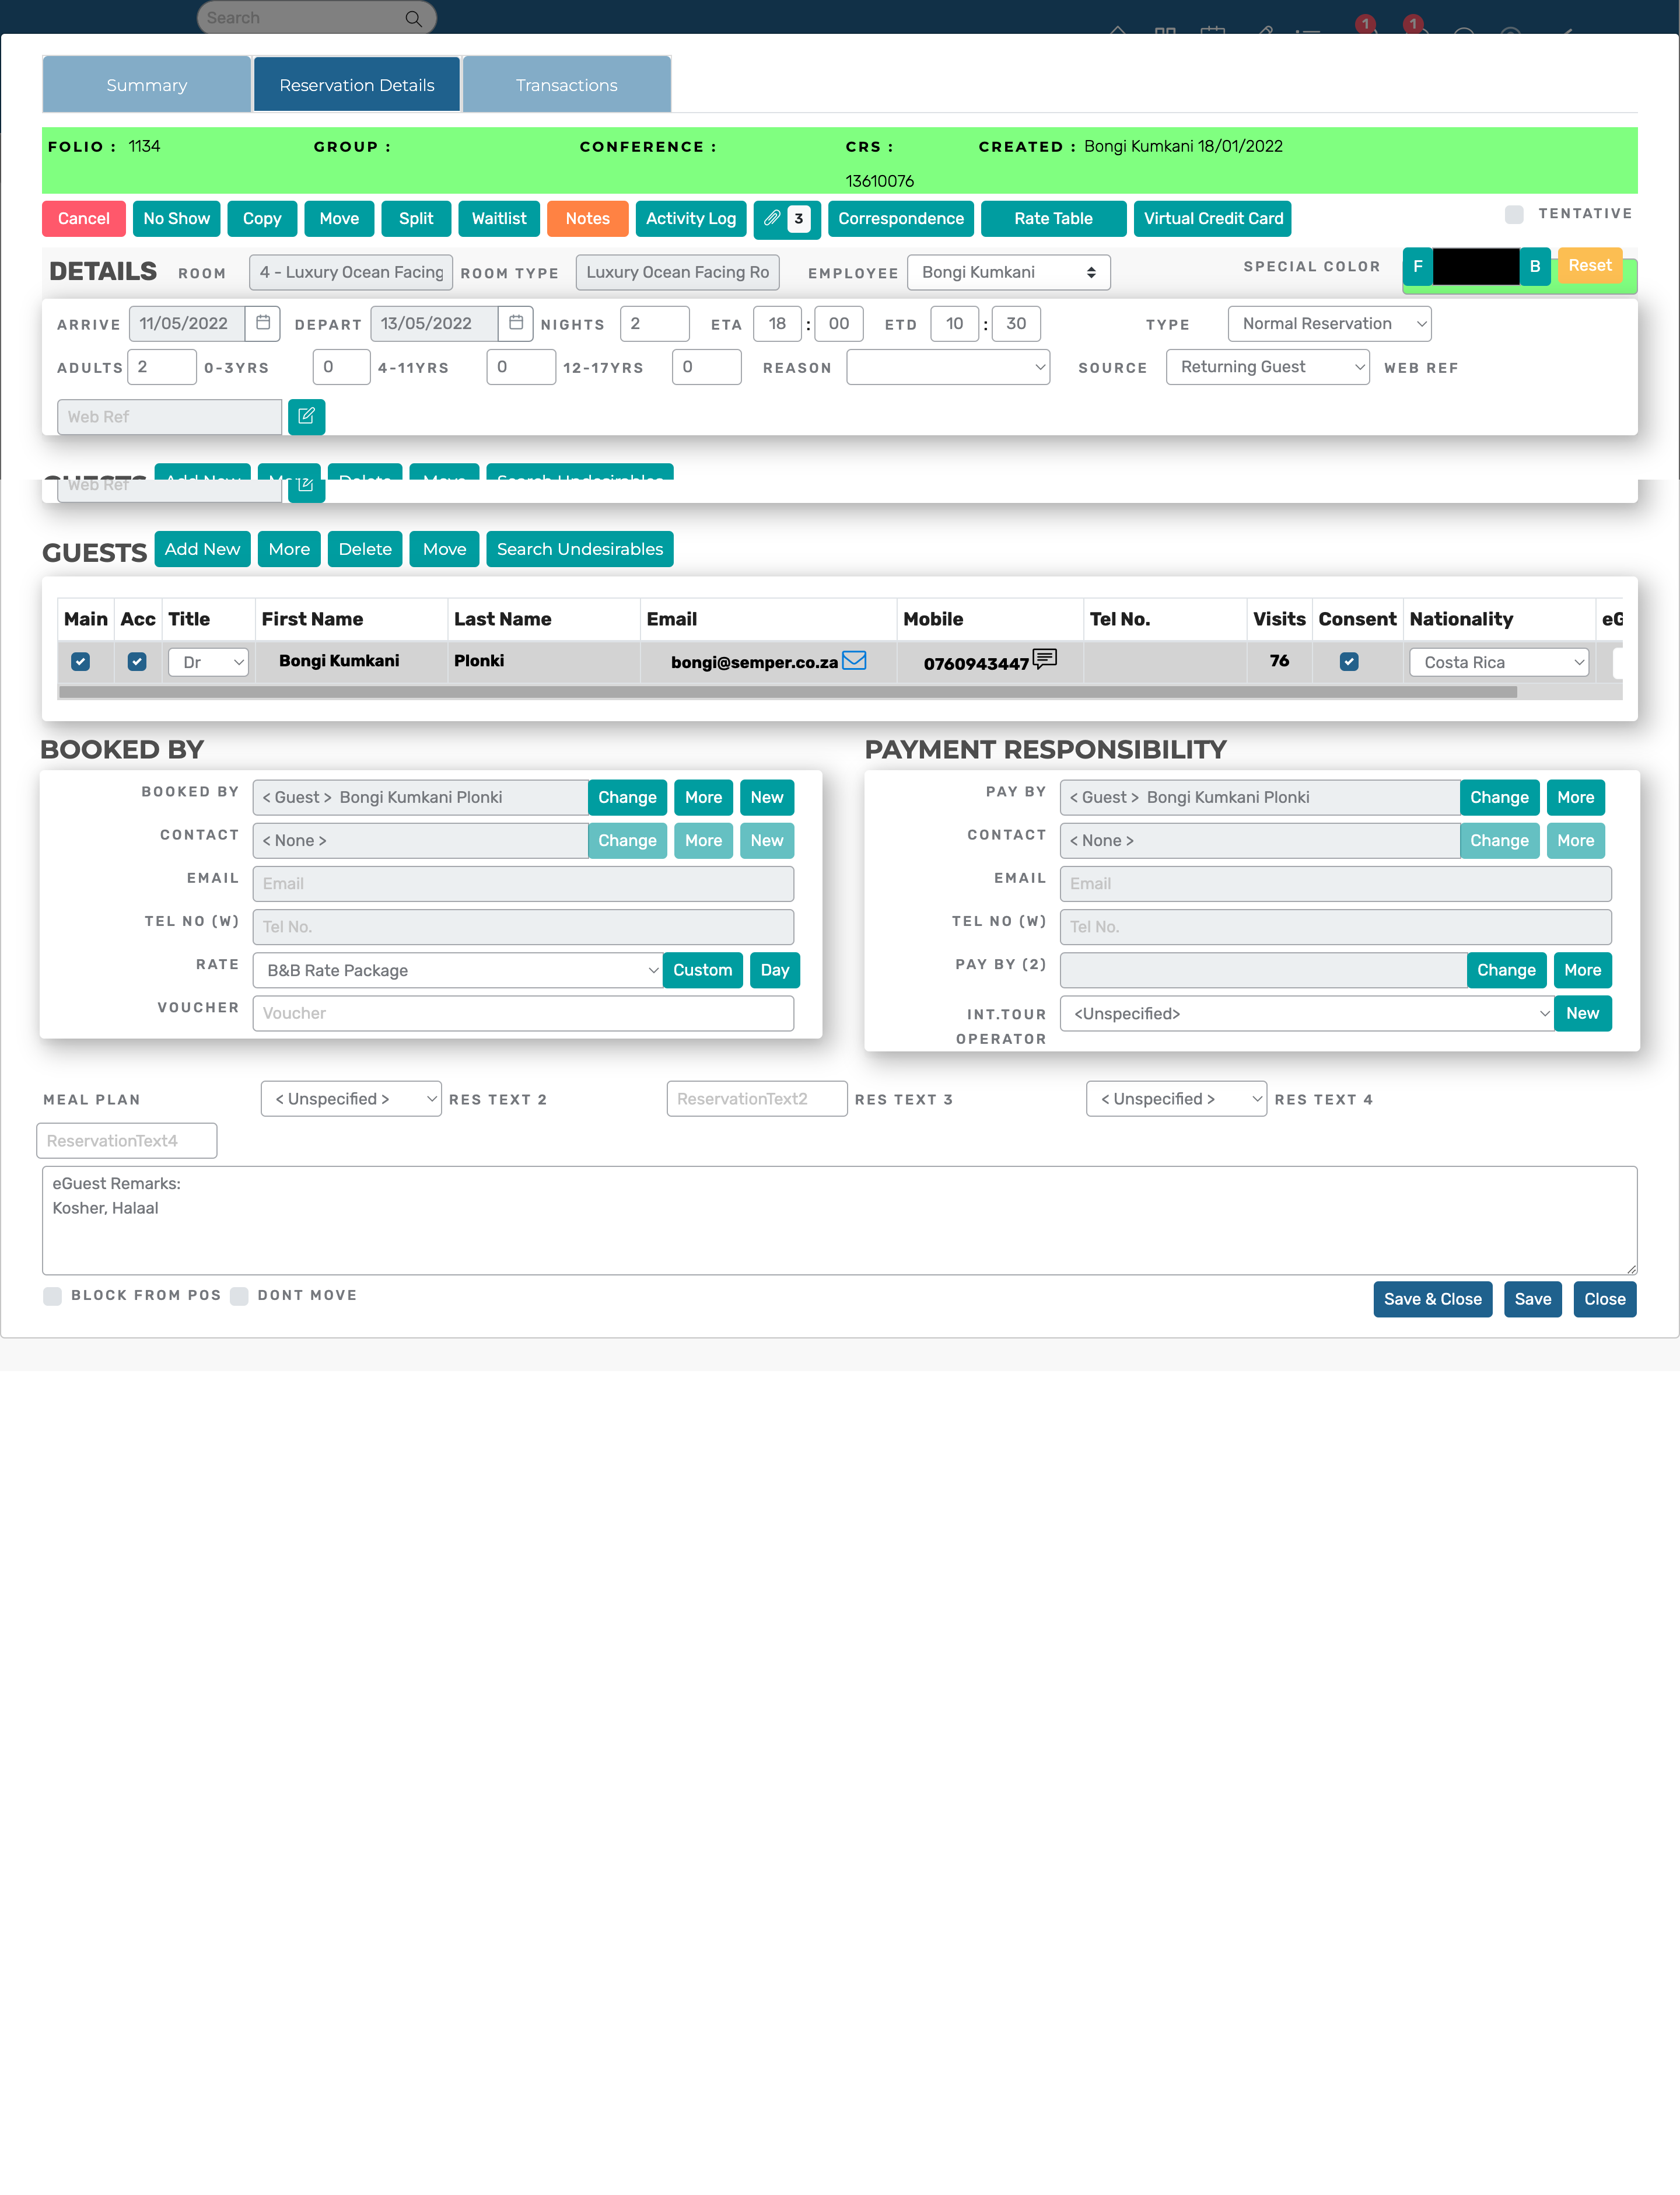Click the B special color swatch

click(x=1535, y=266)
